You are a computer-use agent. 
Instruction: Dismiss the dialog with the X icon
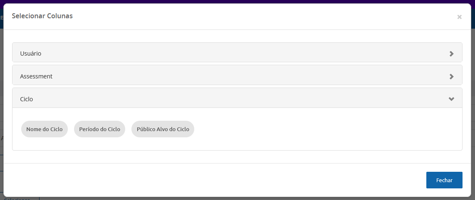click(459, 17)
